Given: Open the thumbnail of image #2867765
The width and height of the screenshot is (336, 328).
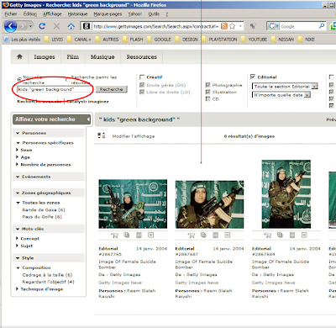Looking at the screenshot, I should [x=133, y=204].
